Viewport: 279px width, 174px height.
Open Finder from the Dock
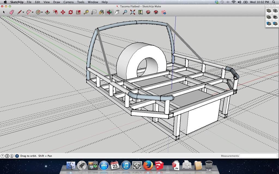(x=71, y=166)
